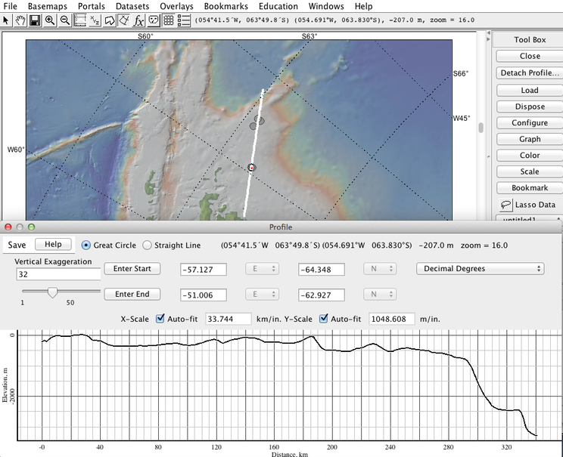The image size is (563, 457).
Task: Click the grid table toolbar icon
Action: (x=168, y=20)
